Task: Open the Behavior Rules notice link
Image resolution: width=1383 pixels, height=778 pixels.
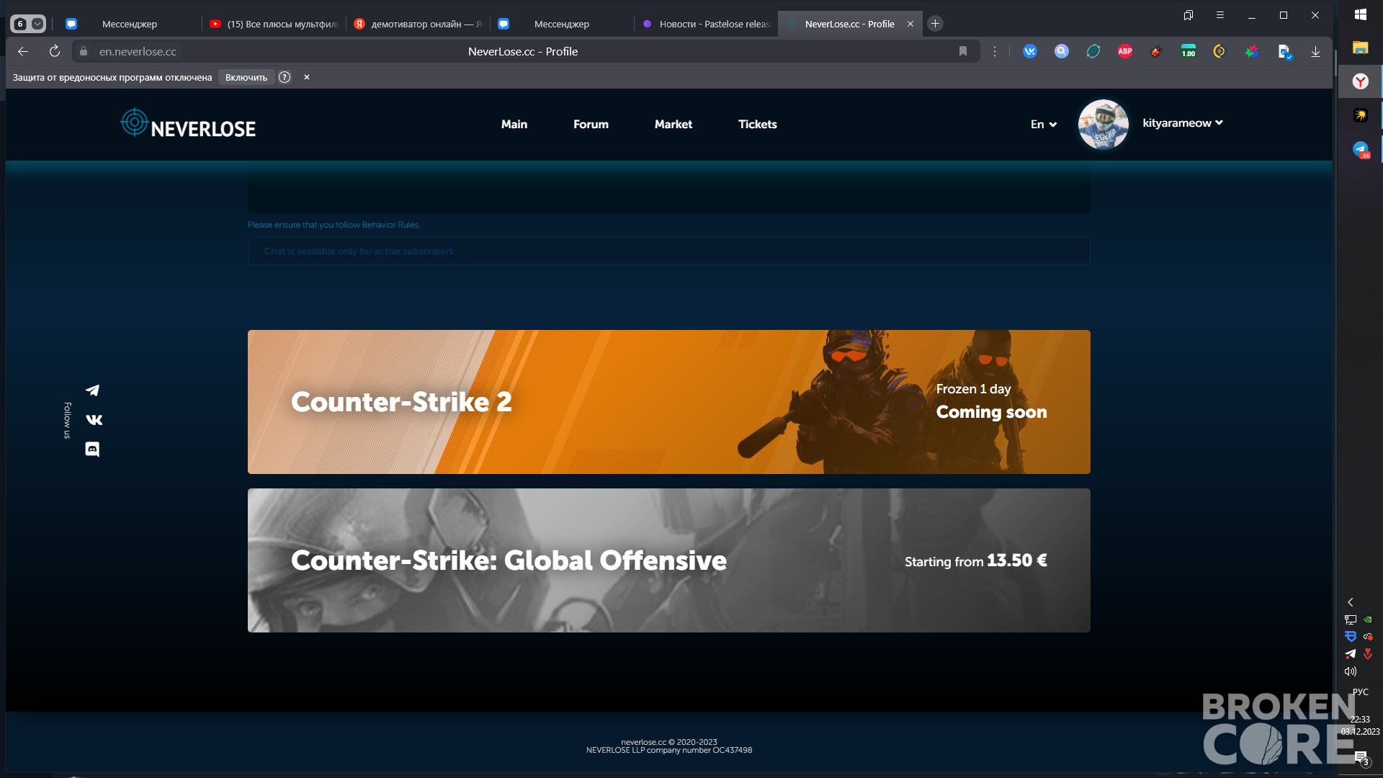Action: pyautogui.click(x=334, y=225)
